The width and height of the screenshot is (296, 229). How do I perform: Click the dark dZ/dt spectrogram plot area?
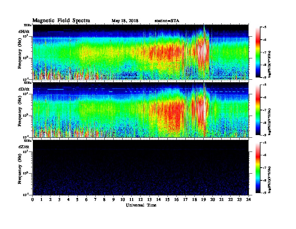pos(141,168)
